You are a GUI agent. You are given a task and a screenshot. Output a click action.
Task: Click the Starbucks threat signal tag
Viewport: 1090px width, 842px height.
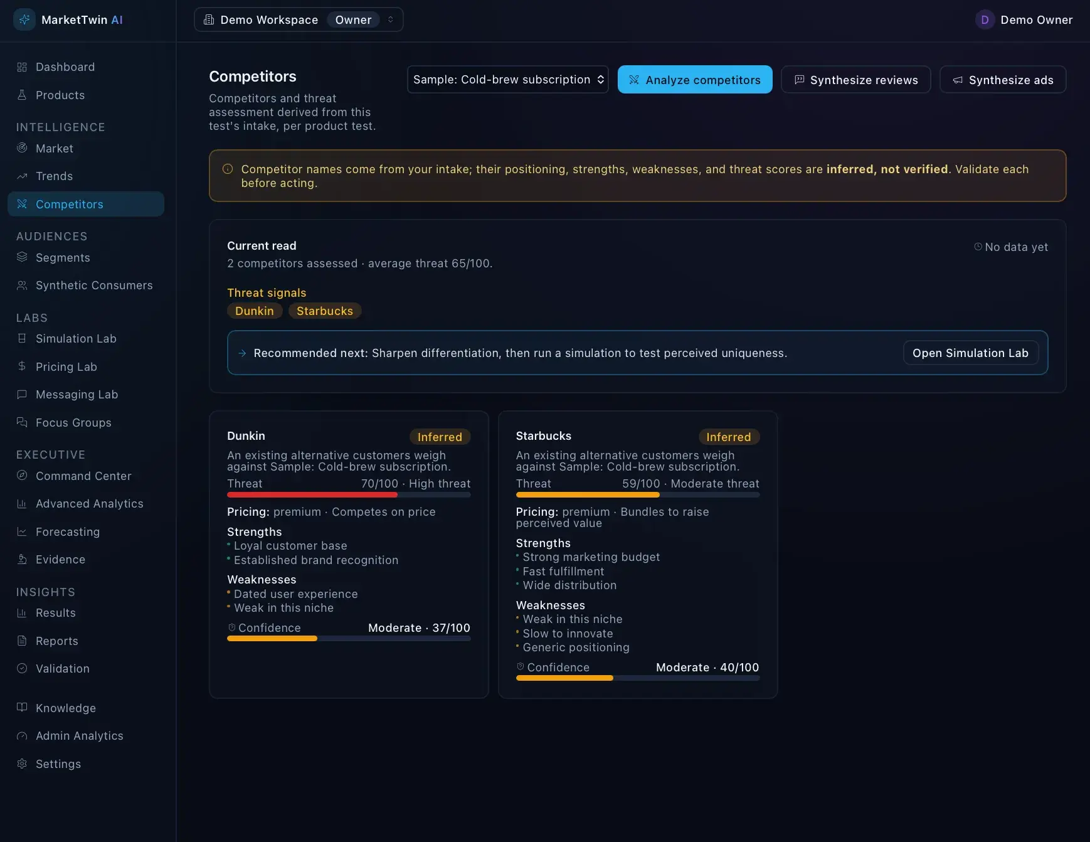click(325, 311)
